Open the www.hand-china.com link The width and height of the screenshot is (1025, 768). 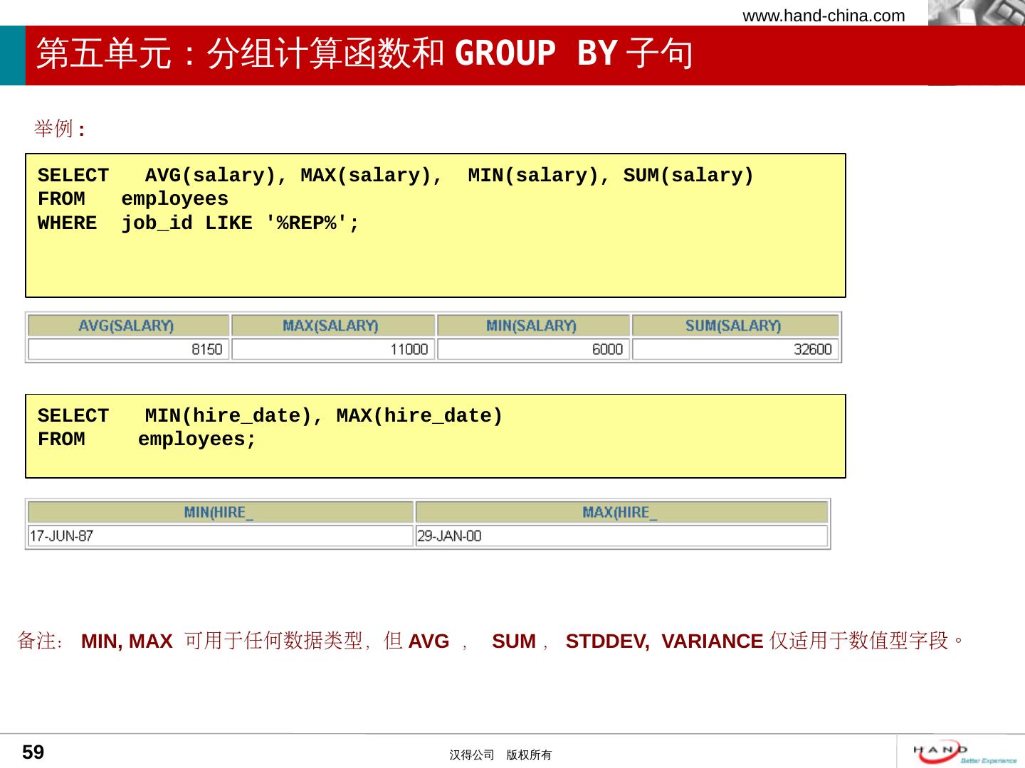tap(824, 16)
